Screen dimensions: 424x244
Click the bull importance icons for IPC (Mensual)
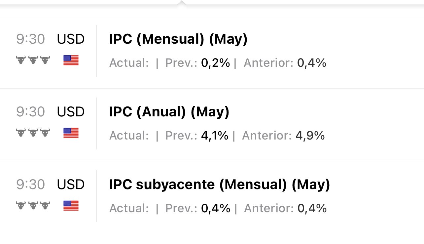(33, 60)
